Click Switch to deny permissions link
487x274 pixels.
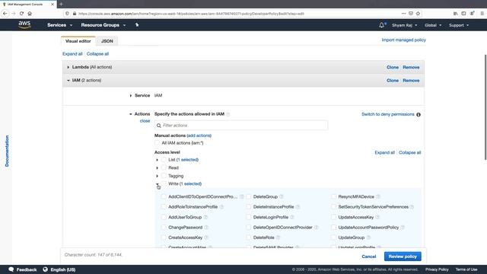point(387,114)
